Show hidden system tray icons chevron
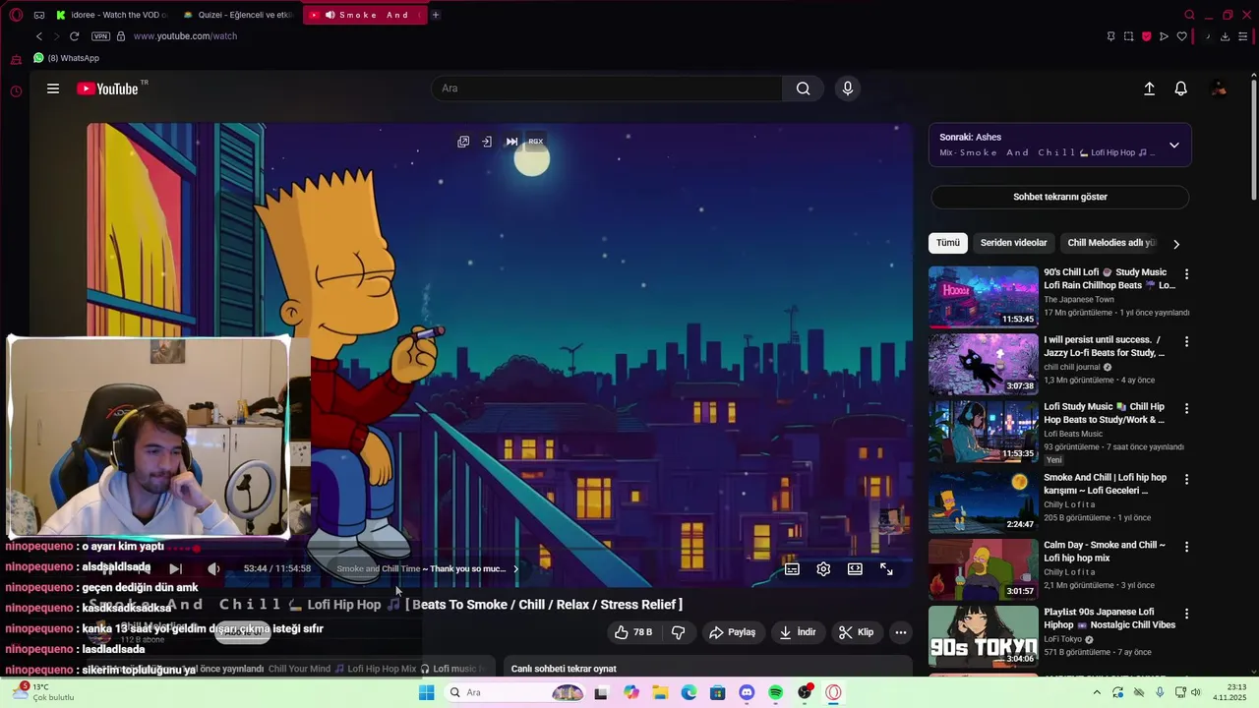The width and height of the screenshot is (1259, 708). [x=1097, y=692]
